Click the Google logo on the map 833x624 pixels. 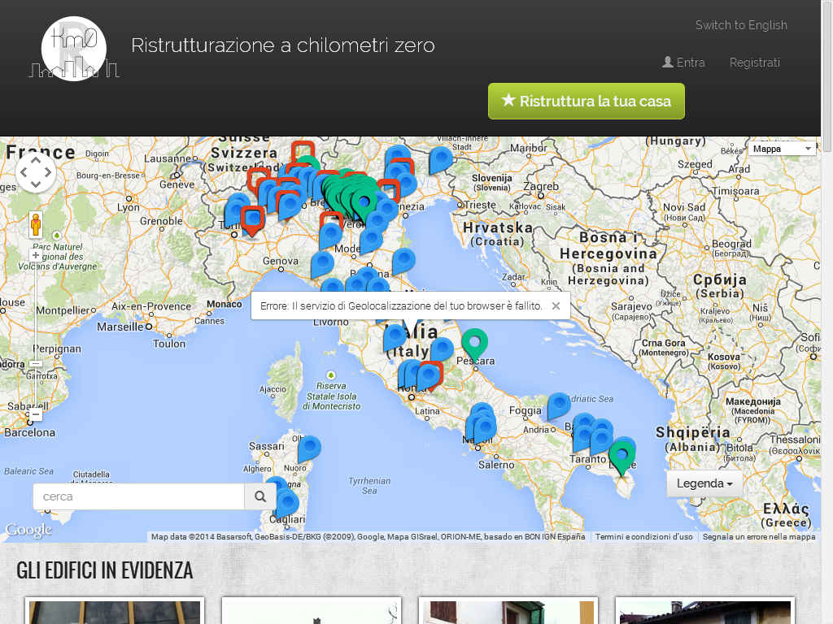click(x=28, y=530)
